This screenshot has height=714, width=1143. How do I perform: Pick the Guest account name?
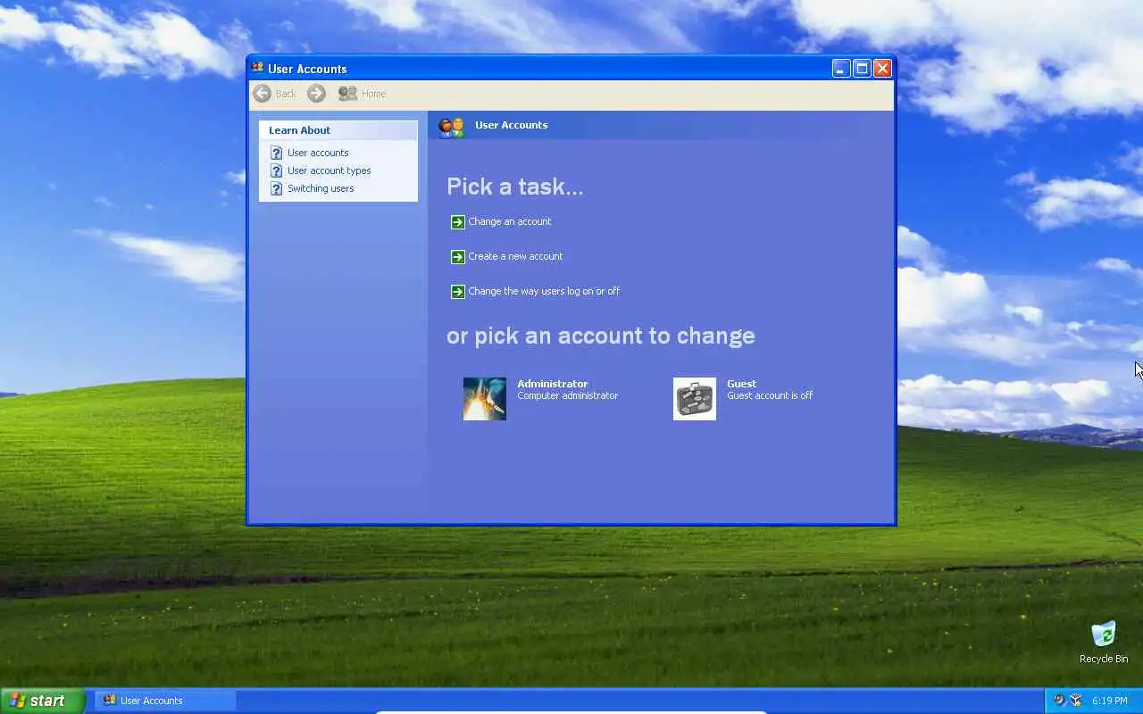pyautogui.click(x=741, y=384)
